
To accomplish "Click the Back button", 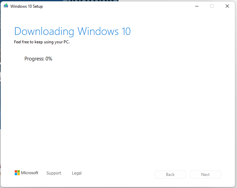I will click(170, 175).
